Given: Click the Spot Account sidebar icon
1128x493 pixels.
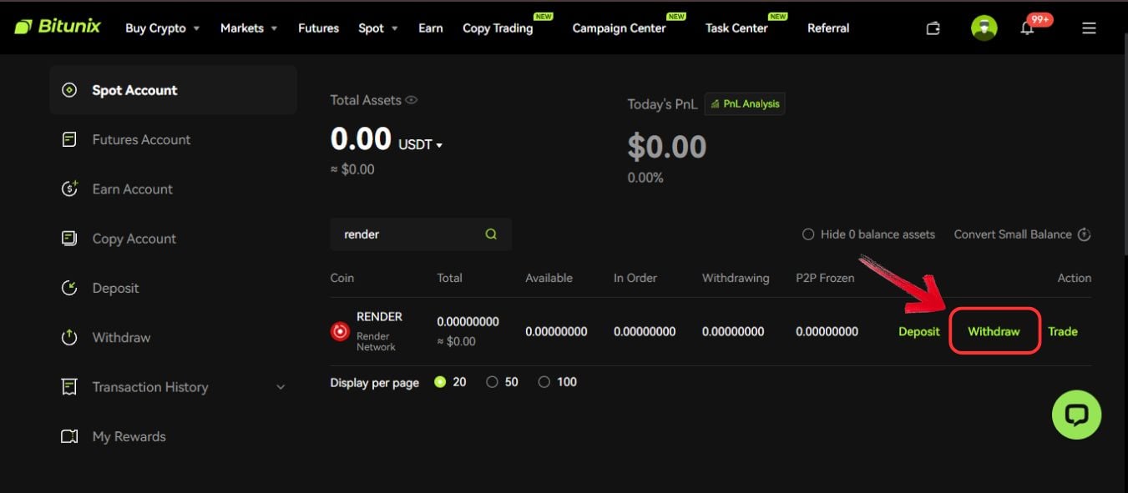Looking at the screenshot, I should pos(70,90).
